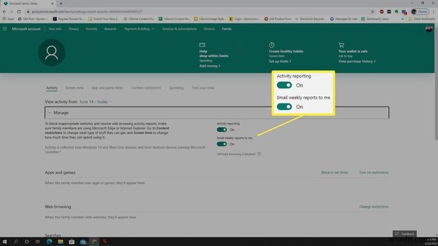Click the browser back arrow
Viewport: 438px width, 246px height.
point(4,11)
